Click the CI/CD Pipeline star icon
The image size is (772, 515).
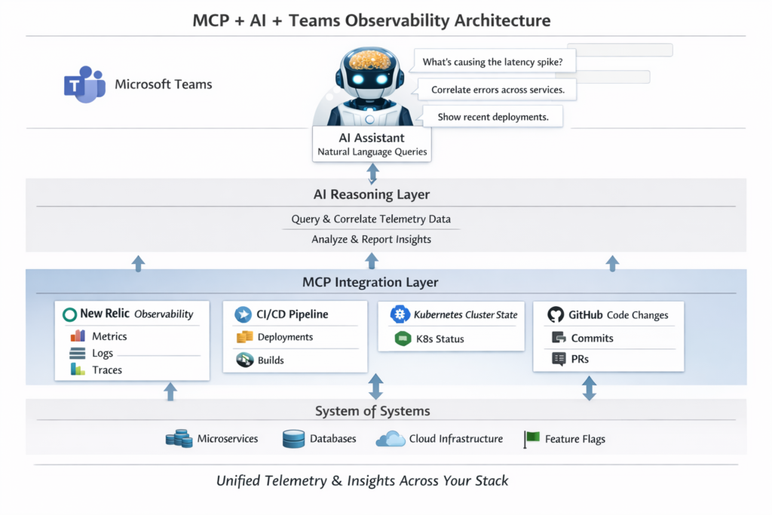(x=242, y=314)
